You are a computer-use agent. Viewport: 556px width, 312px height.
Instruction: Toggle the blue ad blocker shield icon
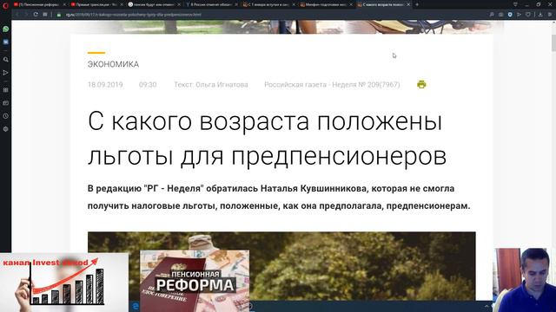[510, 15]
